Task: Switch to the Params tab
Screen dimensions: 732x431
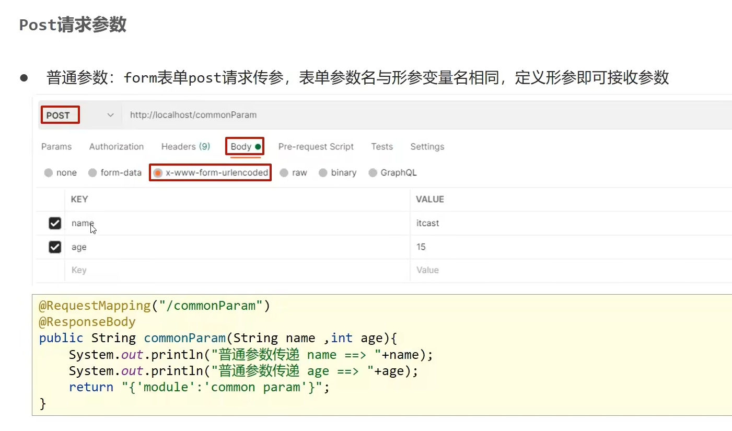Action: (x=56, y=147)
